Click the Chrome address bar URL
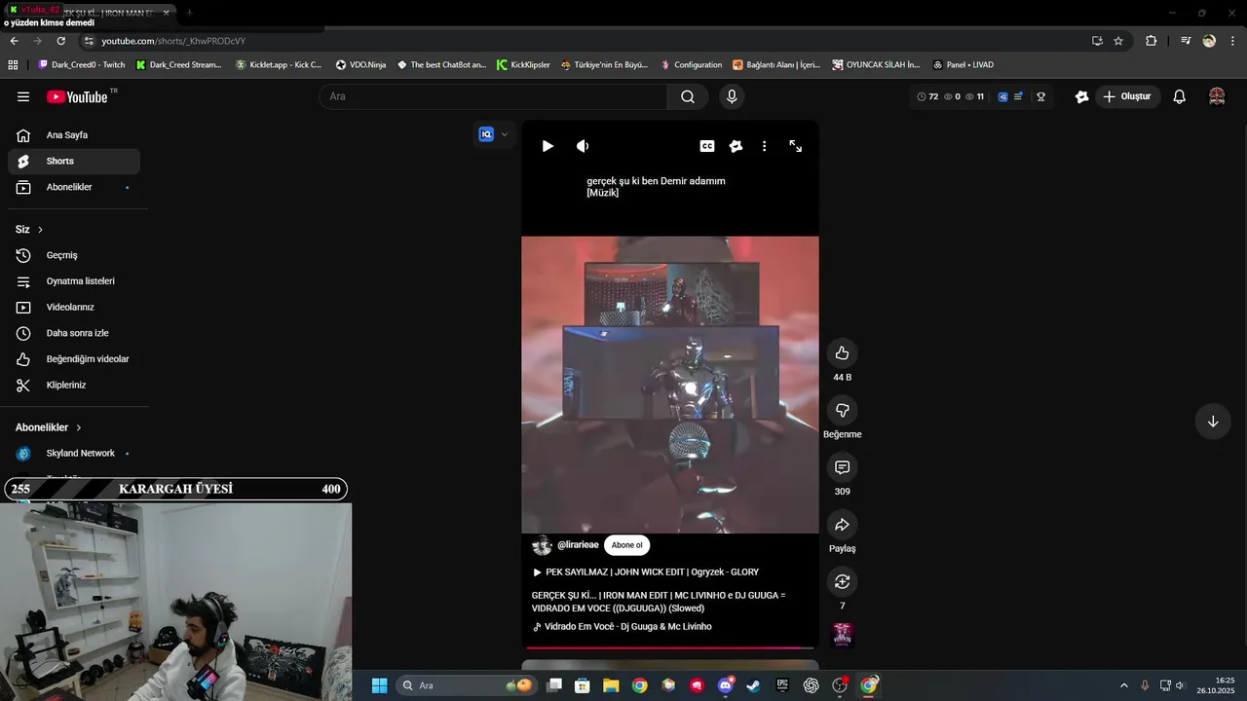This screenshot has width=1247, height=701. pyautogui.click(x=173, y=41)
